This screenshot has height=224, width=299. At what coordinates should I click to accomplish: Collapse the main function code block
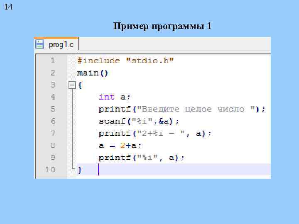click(72, 85)
